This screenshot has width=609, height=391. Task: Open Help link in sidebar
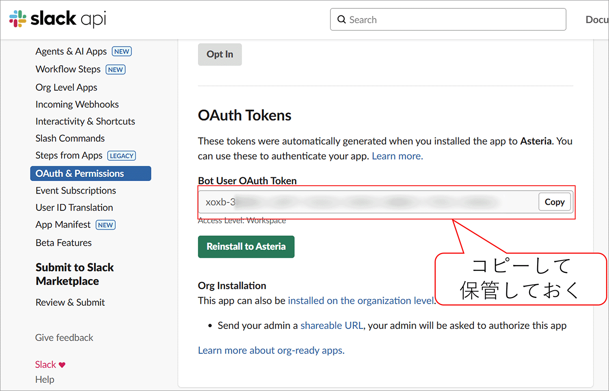click(45, 380)
